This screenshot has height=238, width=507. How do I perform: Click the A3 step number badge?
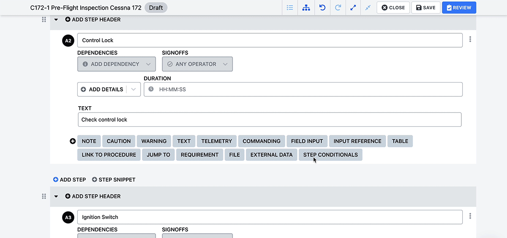pos(68,217)
